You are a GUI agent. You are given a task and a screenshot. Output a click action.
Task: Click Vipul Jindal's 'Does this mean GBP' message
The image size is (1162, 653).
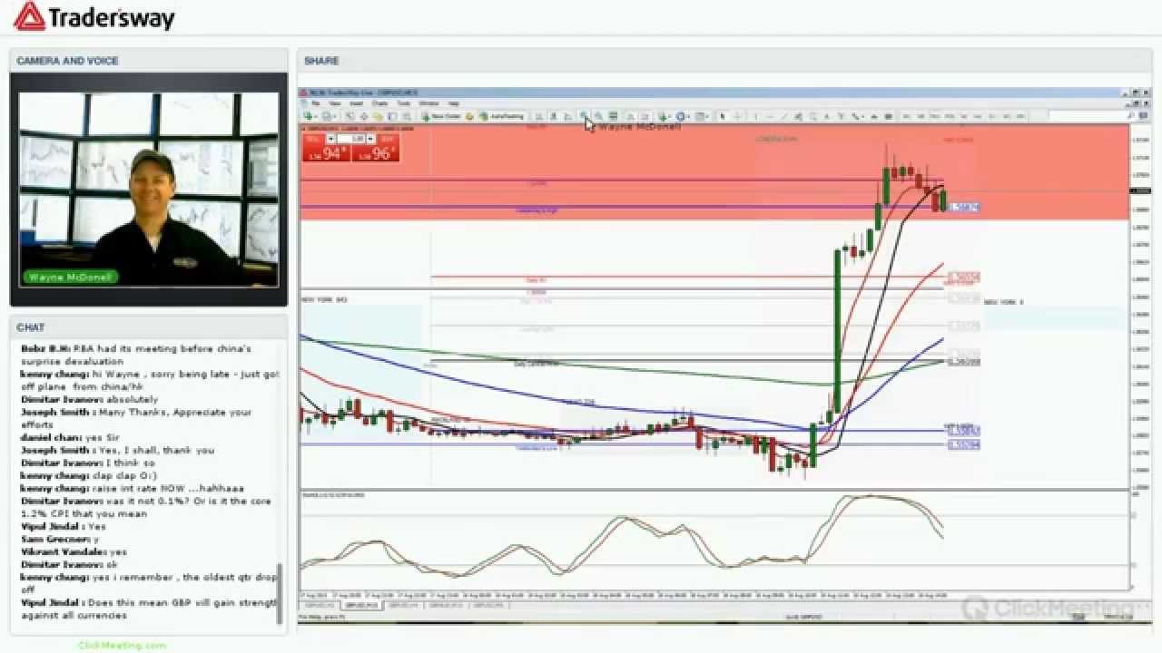pyautogui.click(x=150, y=609)
